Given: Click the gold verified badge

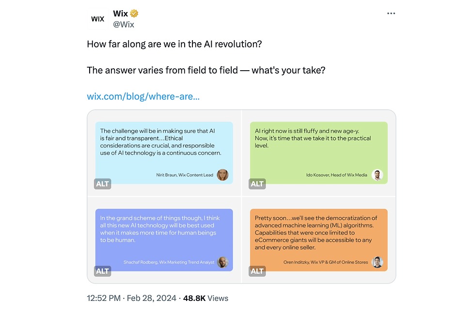Looking at the screenshot, I should pyautogui.click(x=134, y=14).
